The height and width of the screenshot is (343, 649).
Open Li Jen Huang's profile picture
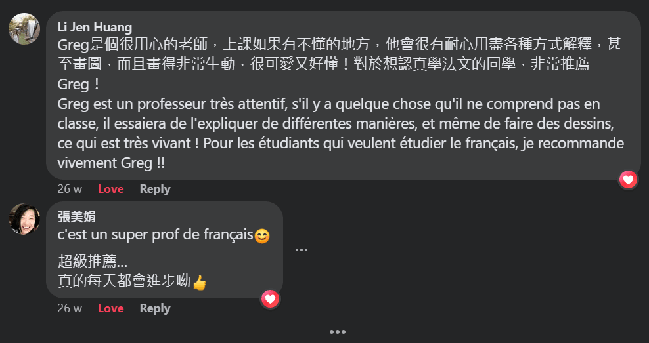pos(24,28)
